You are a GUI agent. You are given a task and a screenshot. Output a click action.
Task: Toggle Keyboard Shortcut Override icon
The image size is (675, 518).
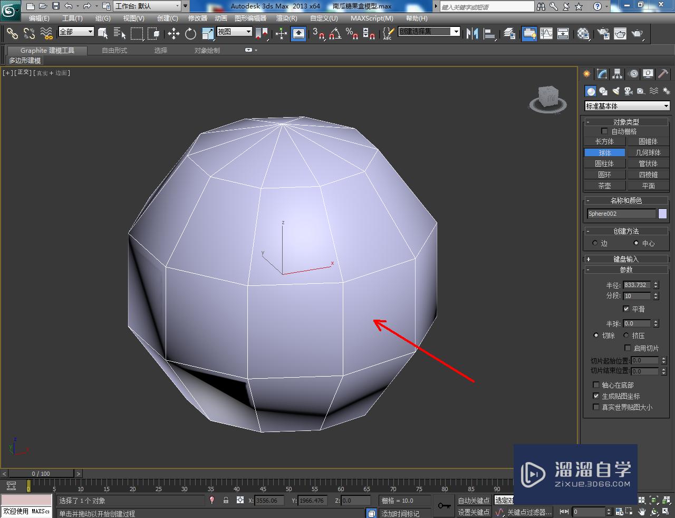coord(298,34)
